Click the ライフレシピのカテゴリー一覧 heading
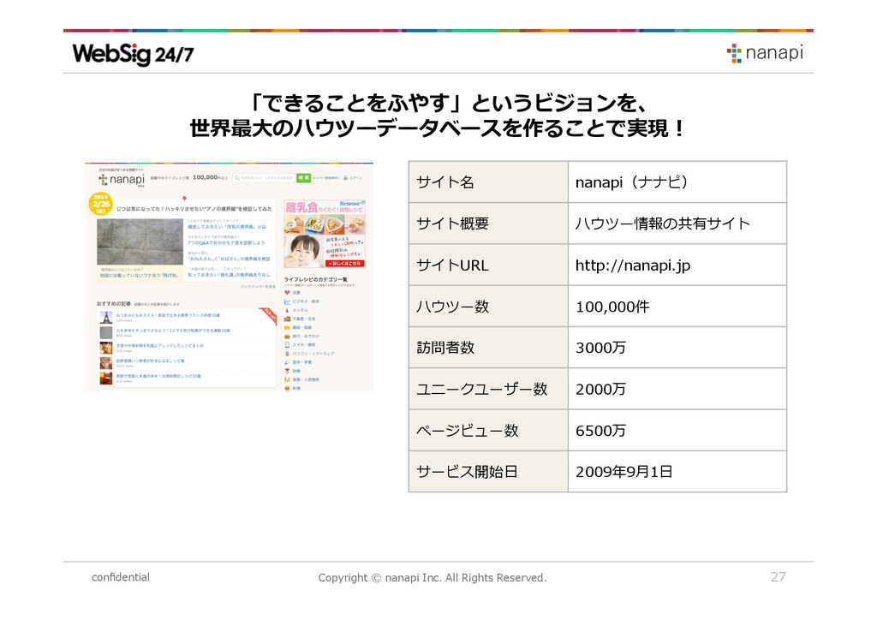Image resolution: width=877 pixels, height=620 pixels. coord(315,279)
